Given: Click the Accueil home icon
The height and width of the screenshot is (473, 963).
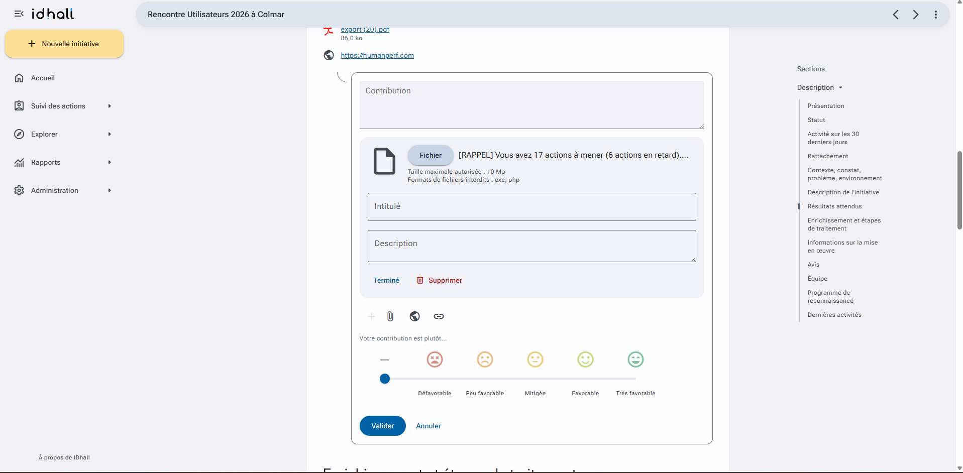Looking at the screenshot, I should pyautogui.click(x=19, y=78).
